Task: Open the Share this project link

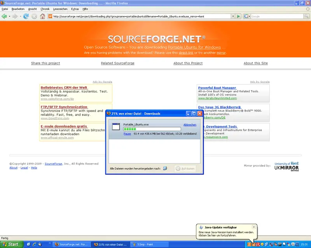Action: pyautogui.click(x=45, y=63)
